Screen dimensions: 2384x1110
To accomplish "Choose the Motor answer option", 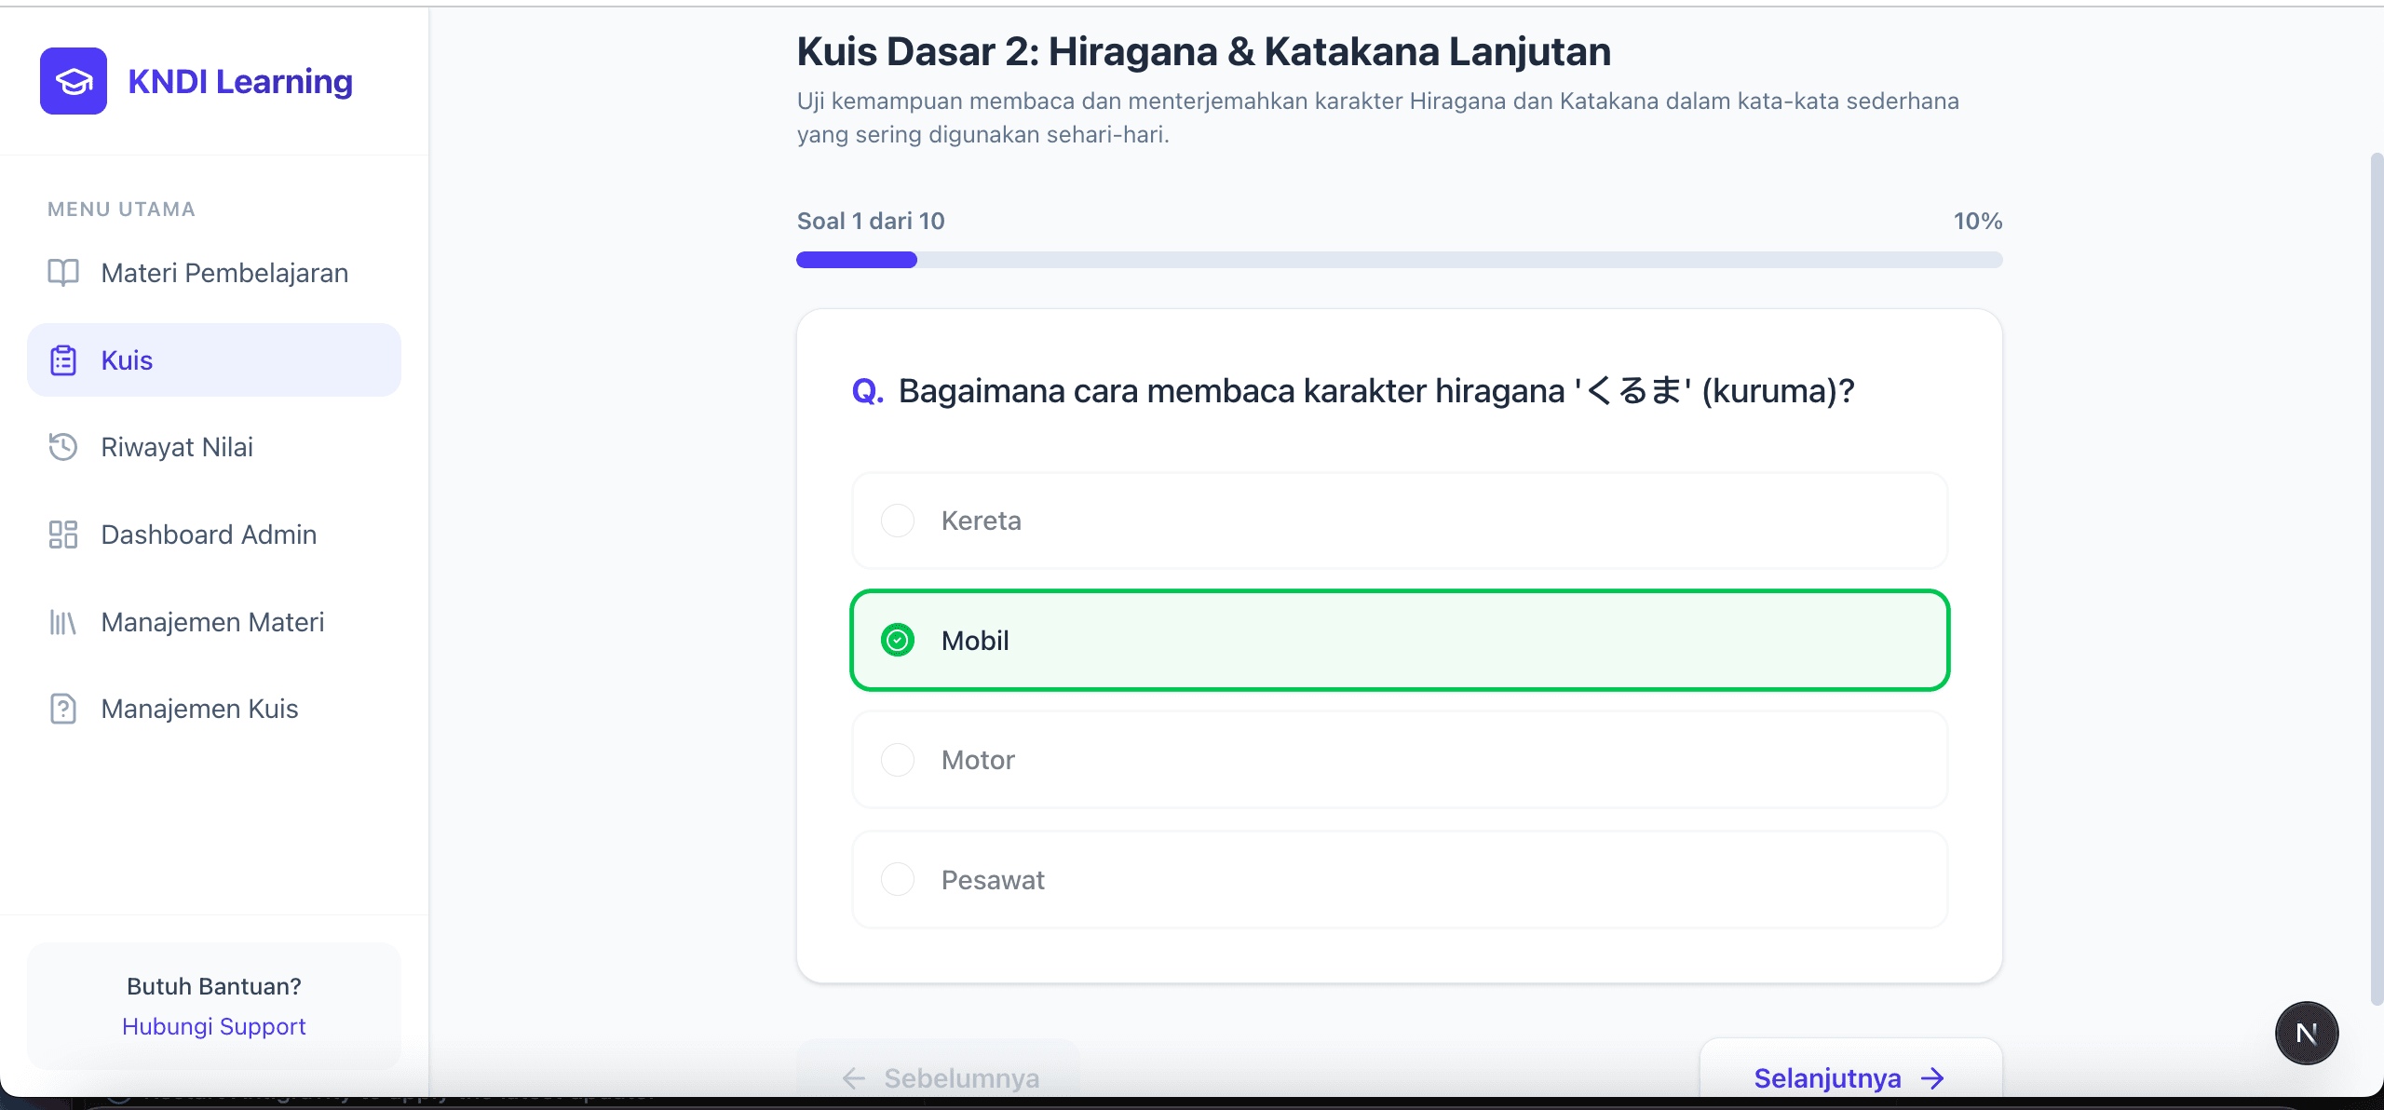I will pos(1399,760).
